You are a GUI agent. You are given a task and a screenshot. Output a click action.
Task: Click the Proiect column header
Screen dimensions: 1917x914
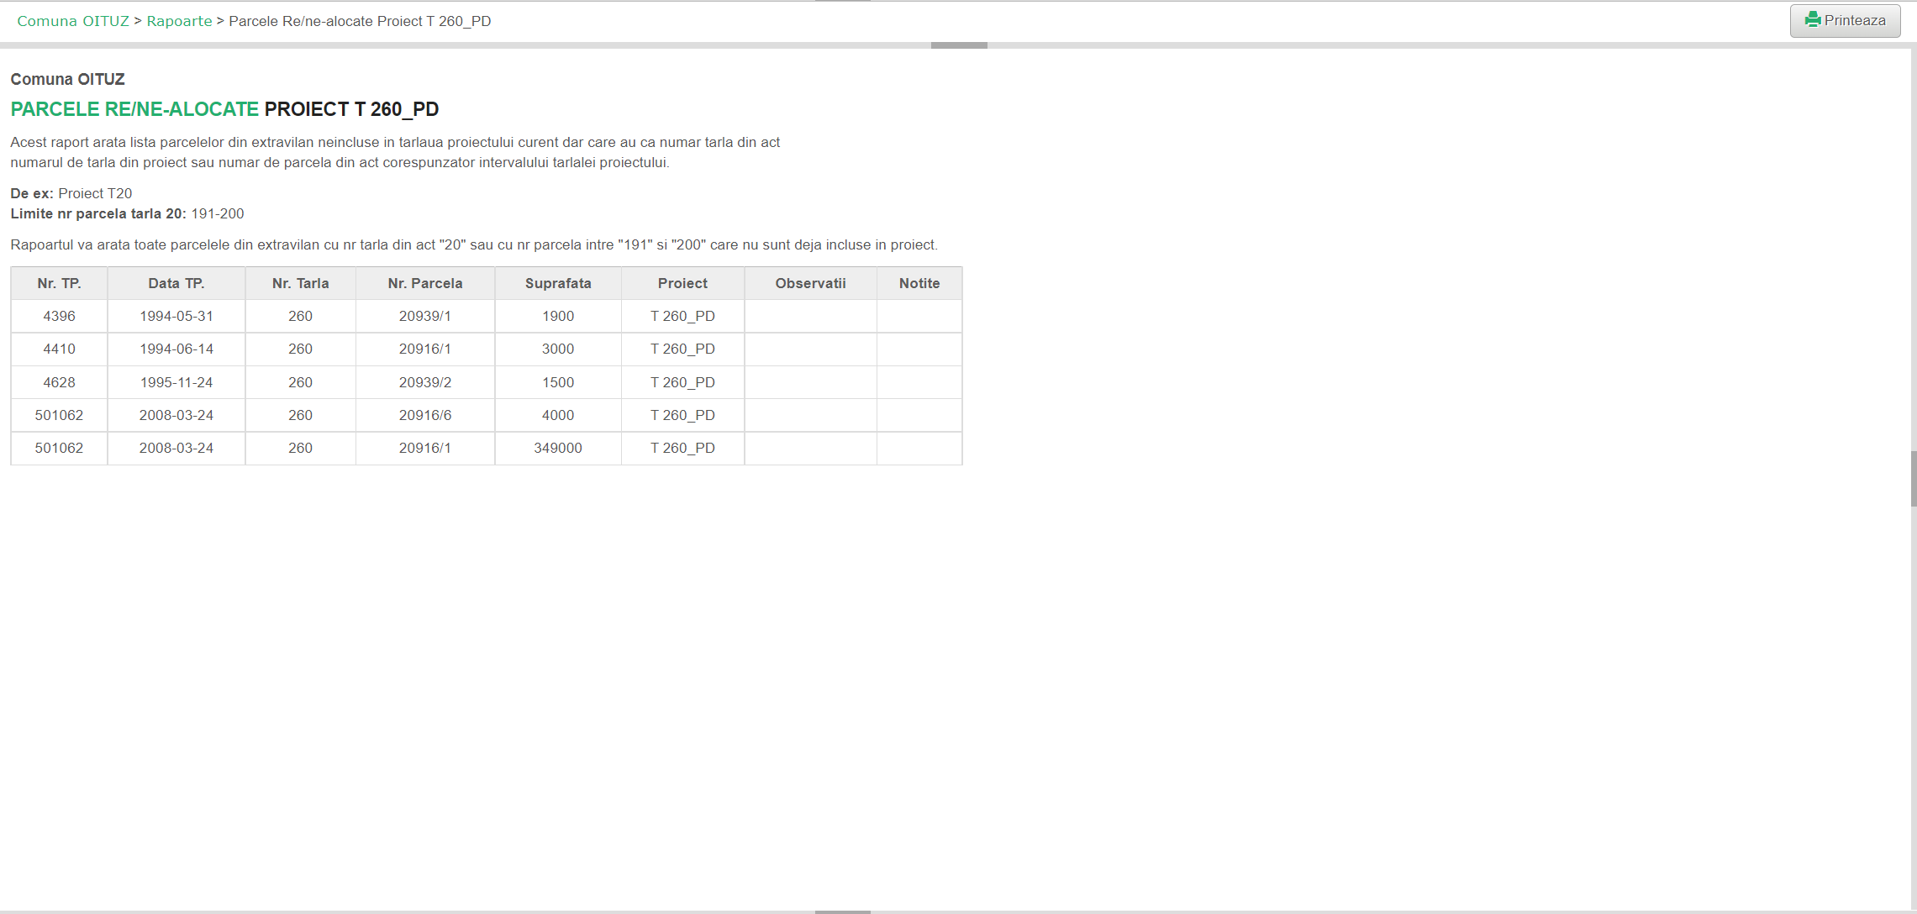(x=682, y=284)
